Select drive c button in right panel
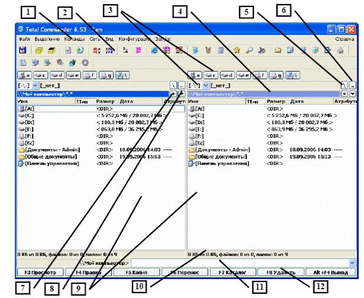The image size is (364, 298). click(x=211, y=75)
